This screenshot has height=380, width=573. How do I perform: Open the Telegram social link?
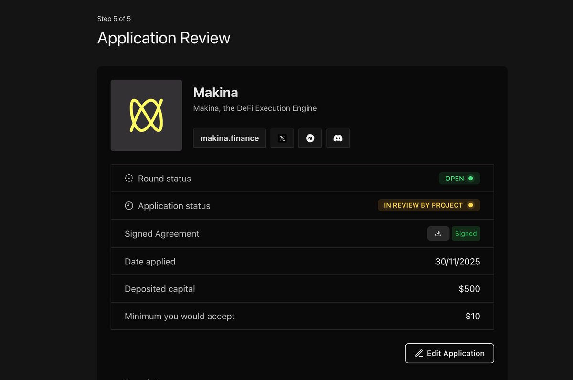[310, 138]
